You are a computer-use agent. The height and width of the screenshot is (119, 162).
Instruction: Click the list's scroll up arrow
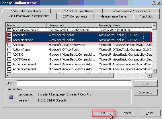(154, 25)
